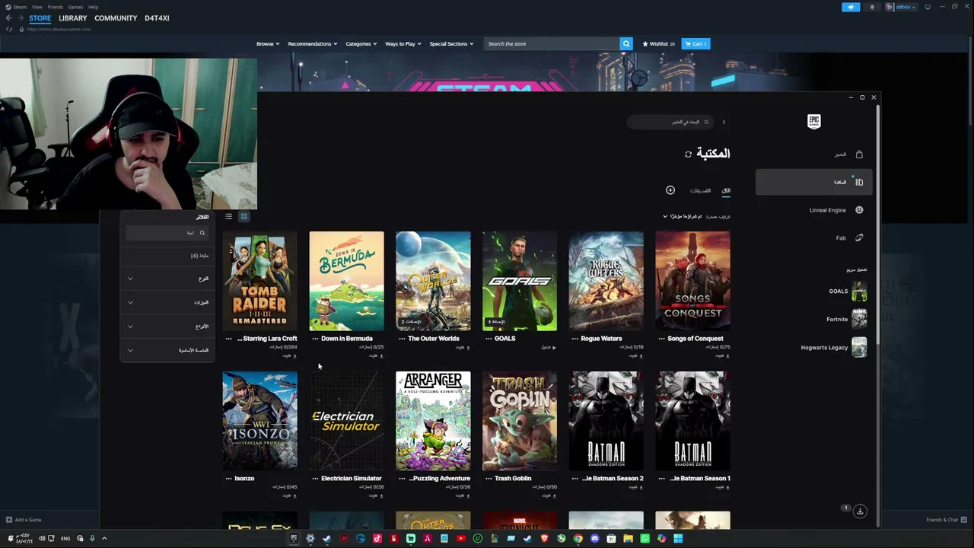Launch Fortnite from Epic quick launch
The image size is (974, 548).
[x=848, y=320]
